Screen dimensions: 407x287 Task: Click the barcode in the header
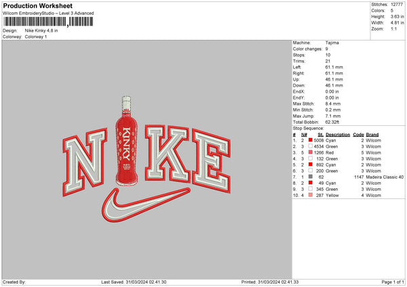[48, 22]
